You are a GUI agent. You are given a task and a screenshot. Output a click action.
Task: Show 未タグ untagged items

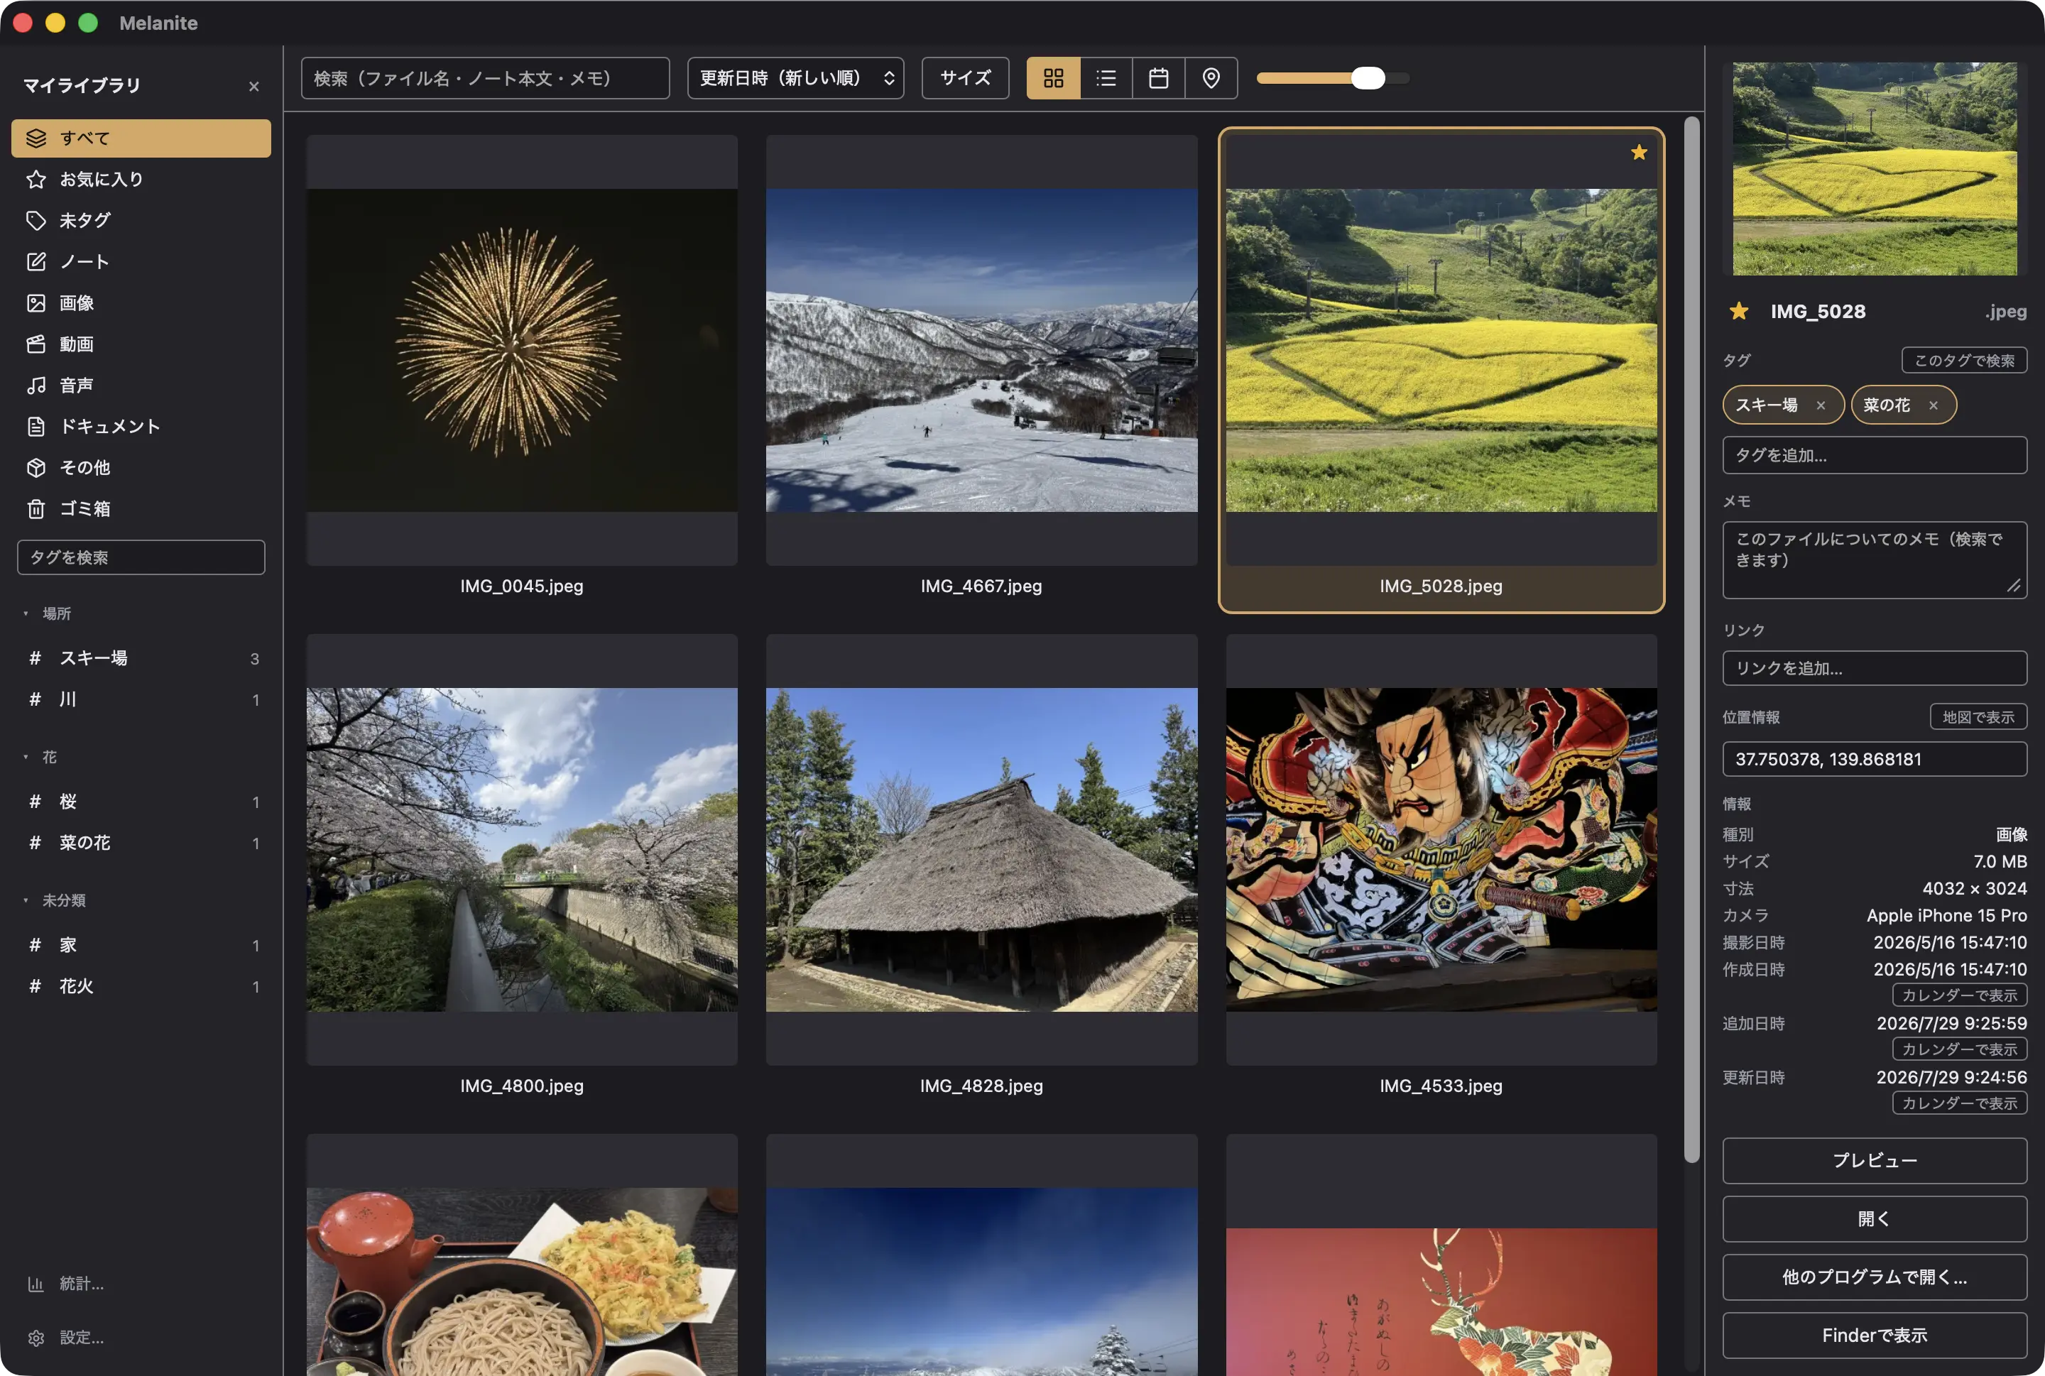(x=141, y=220)
